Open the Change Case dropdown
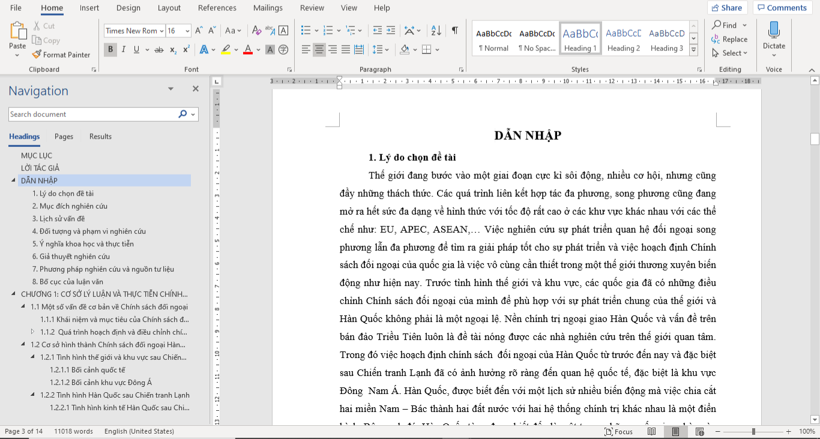 point(233,31)
